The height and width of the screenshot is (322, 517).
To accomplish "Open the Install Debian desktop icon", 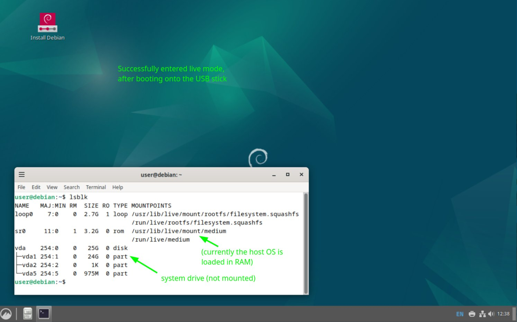I will 47,27.
